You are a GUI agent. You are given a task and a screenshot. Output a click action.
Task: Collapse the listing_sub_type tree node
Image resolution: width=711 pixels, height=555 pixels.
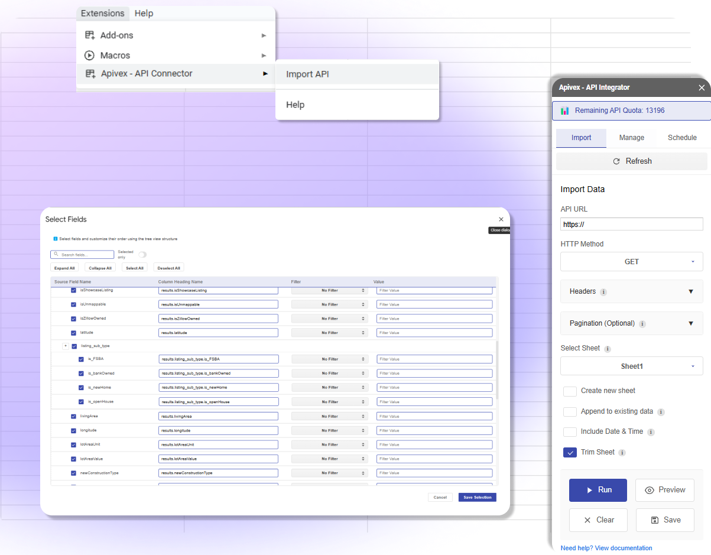tap(66, 346)
